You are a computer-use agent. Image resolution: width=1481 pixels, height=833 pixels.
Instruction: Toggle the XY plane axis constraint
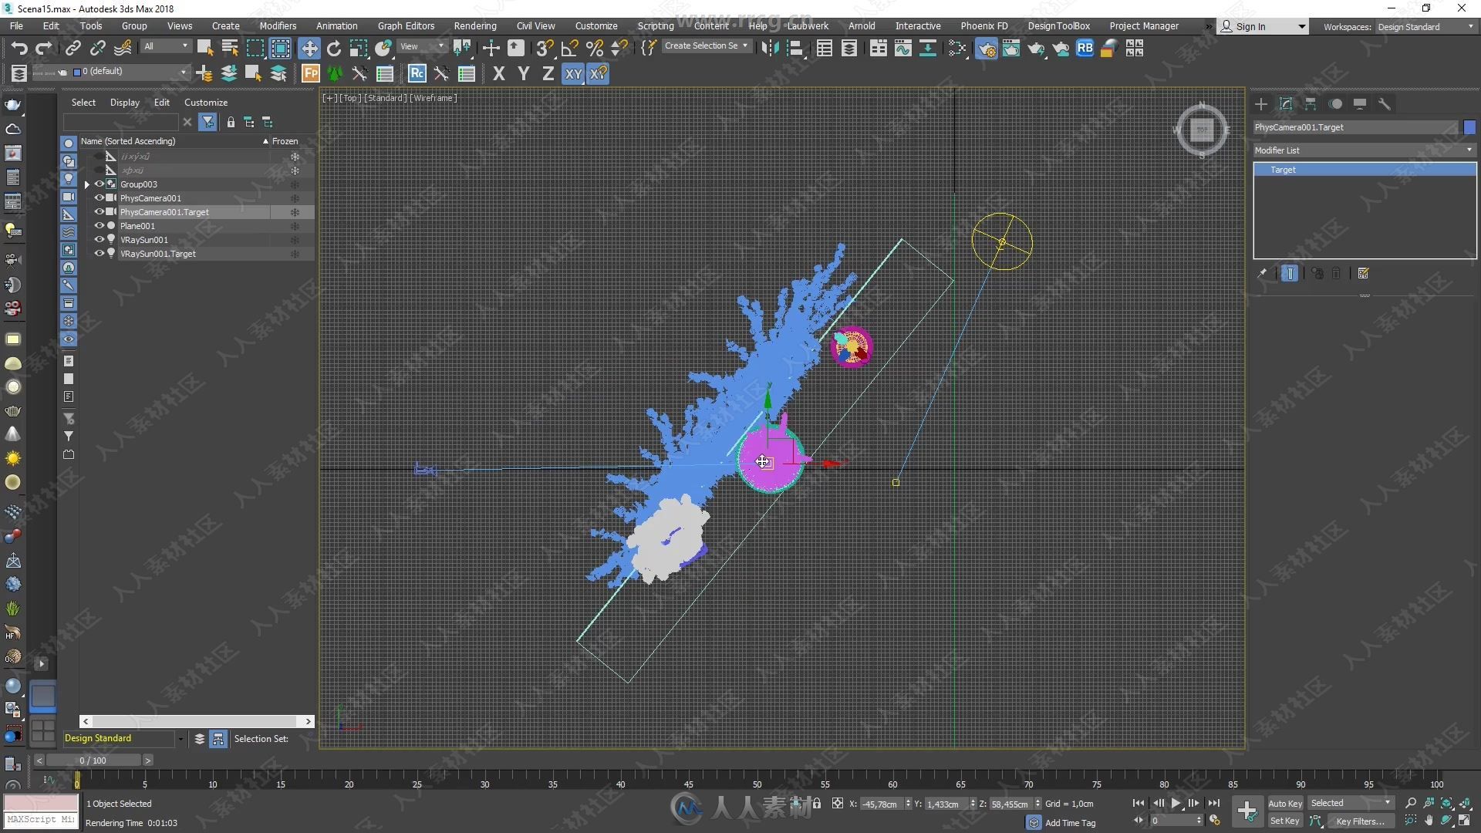[572, 73]
